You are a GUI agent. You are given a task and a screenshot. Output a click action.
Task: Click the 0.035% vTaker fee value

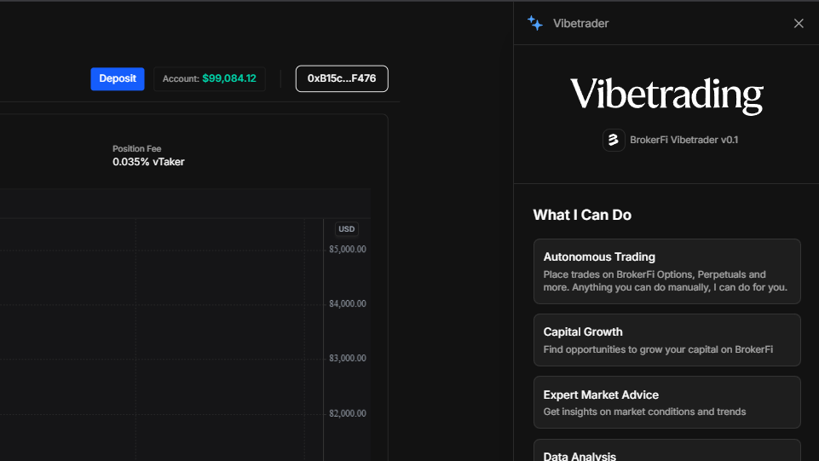[148, 162]
